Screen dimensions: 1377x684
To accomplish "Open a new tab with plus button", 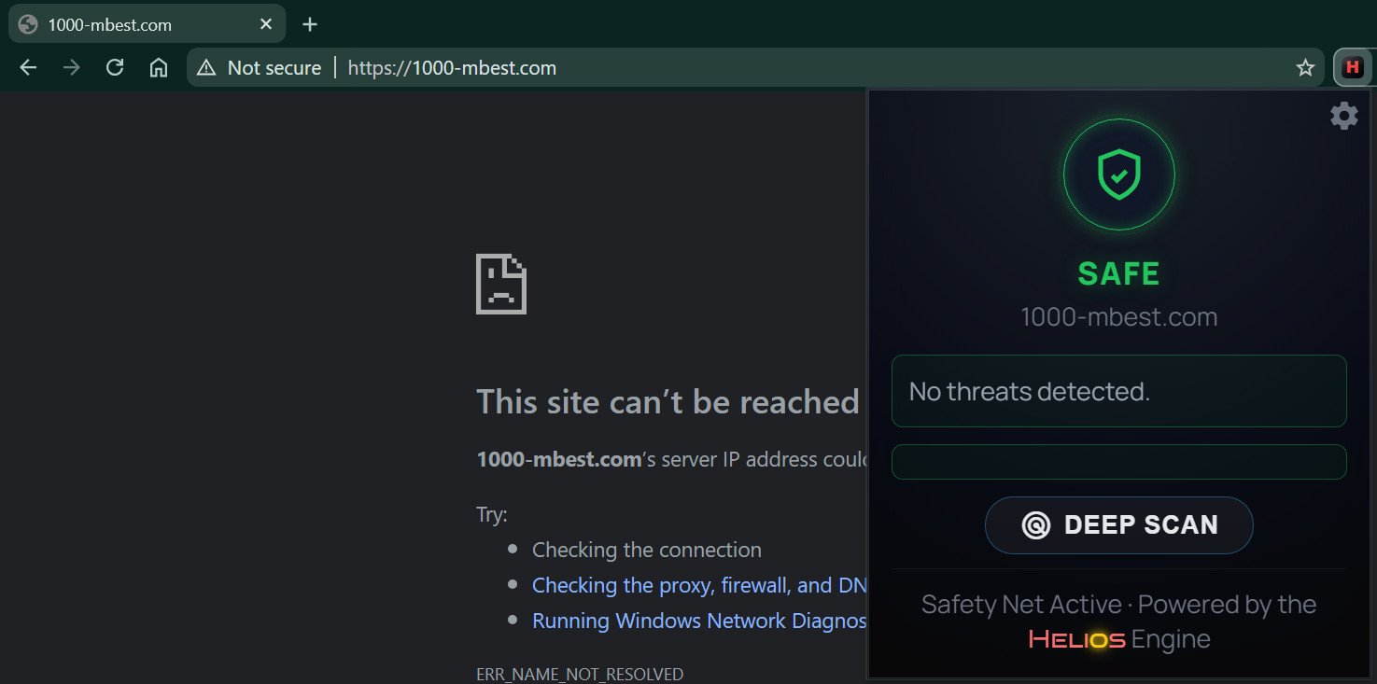I will click(310, 25).
